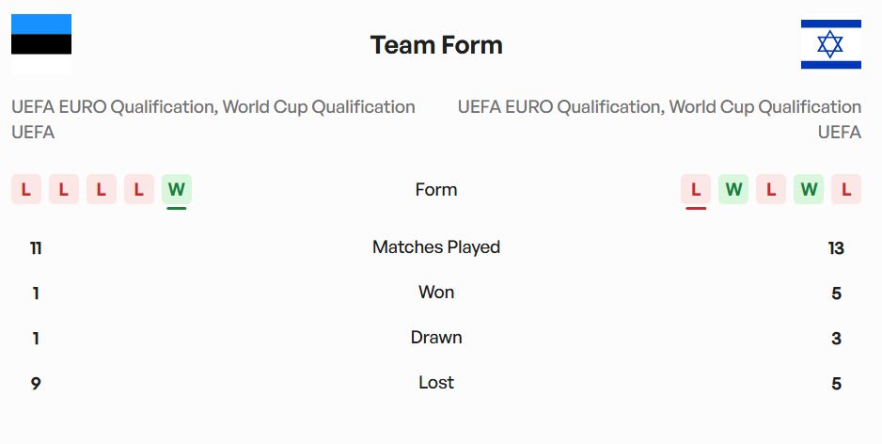
Task: Open Estonia's third L form badge
Action: 101,189
